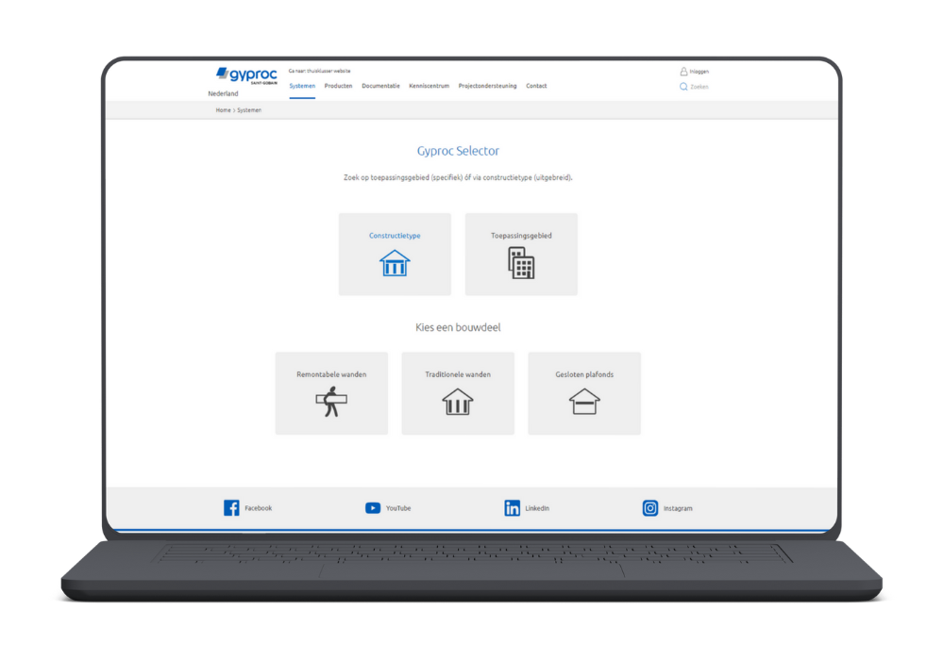Click the Facebook text label
This screenshot has width=944, height=660.
[x=259, y=508]
